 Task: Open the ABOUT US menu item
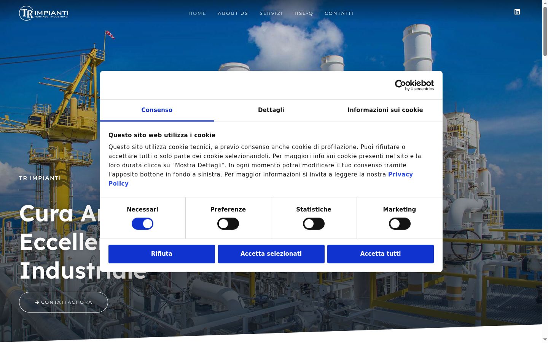233,13
